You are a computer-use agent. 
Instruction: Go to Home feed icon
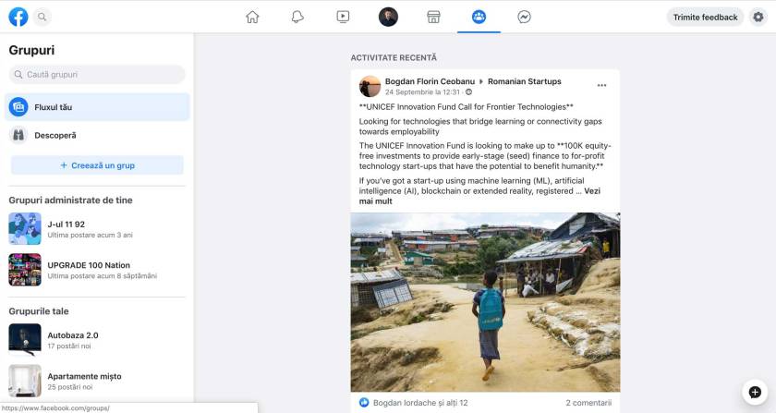252,17
